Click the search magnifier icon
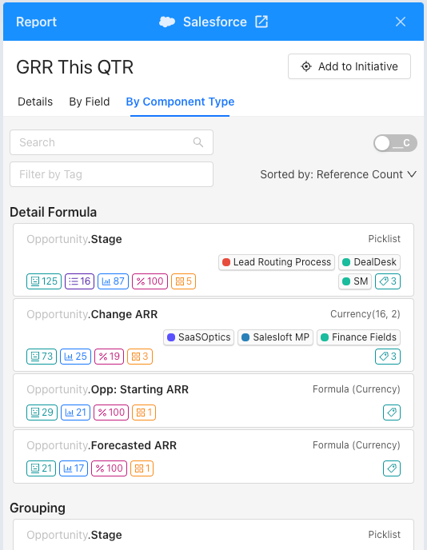The height and width of the screenshot is (550, 427). tap(198, 142)
